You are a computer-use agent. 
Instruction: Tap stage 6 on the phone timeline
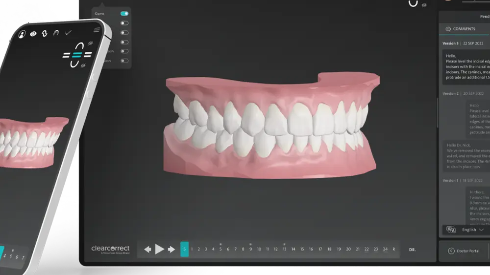coord(17,257)
